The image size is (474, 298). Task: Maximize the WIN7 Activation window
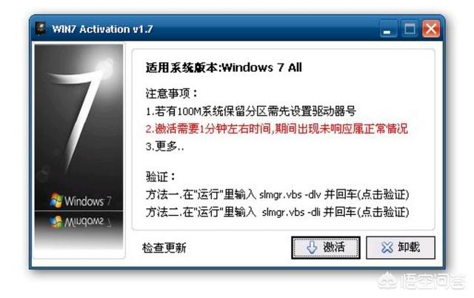[410, 29]
